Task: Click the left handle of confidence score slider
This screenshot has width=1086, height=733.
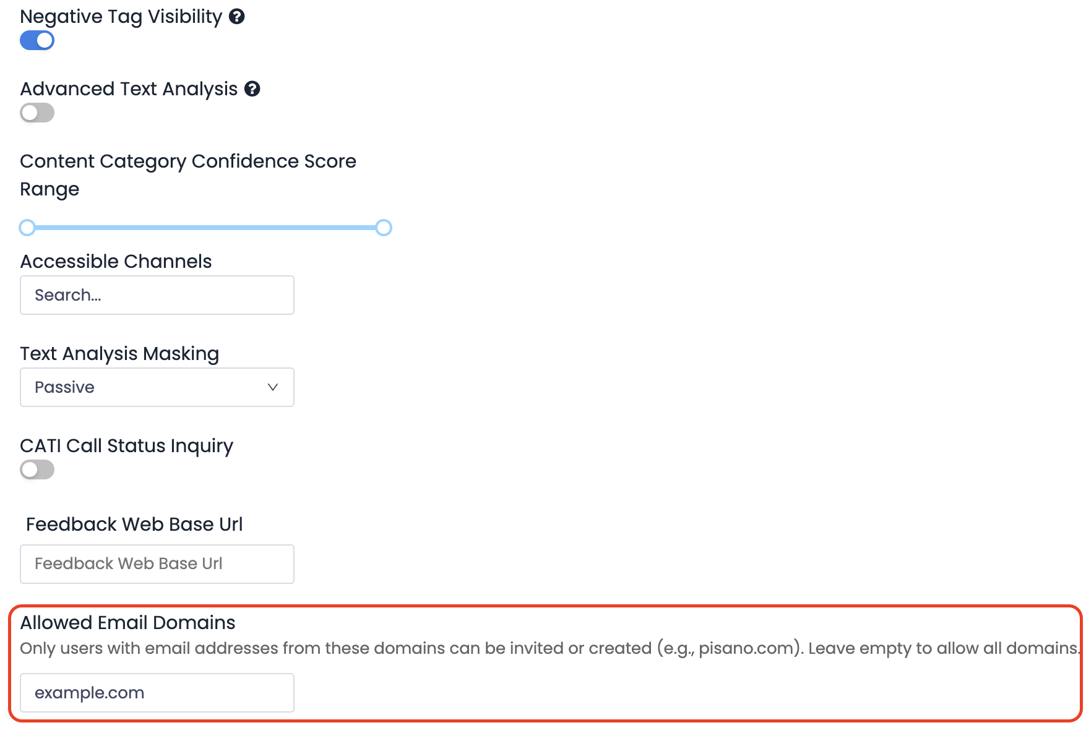Action: pos(27,228)
